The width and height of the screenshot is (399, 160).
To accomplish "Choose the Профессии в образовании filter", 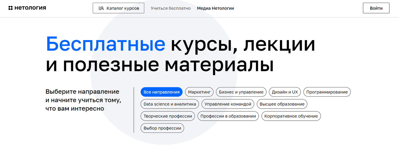I will (228, 116).
